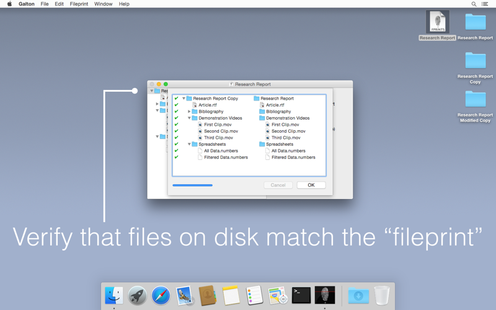496x310 pixels.
Task: Select the Research Report folder on desktop
Action: 475,22
